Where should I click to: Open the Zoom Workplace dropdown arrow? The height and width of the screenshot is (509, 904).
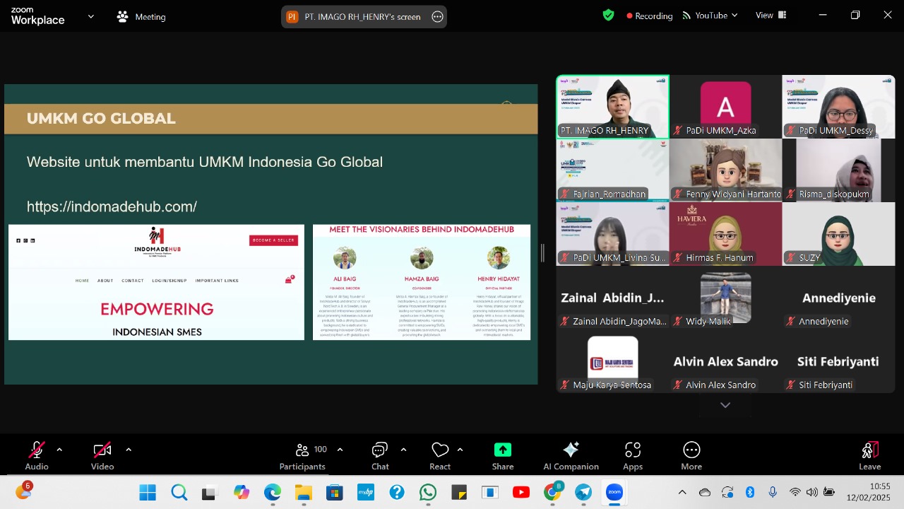tap(90, 16)
